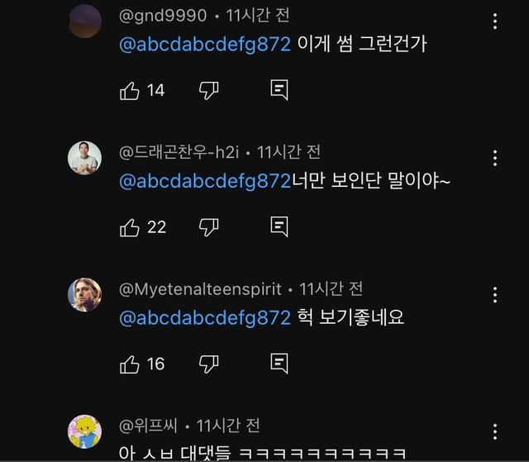Open the @위프씨 username link
Screen dimensions: 529x462
click(x=146, y=426)
